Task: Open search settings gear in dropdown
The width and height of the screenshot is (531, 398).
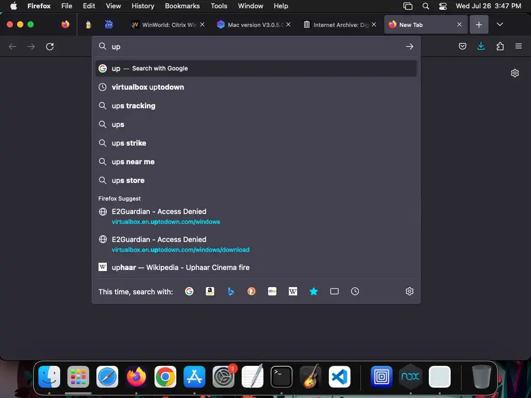Action: click(x=410, y=291)
